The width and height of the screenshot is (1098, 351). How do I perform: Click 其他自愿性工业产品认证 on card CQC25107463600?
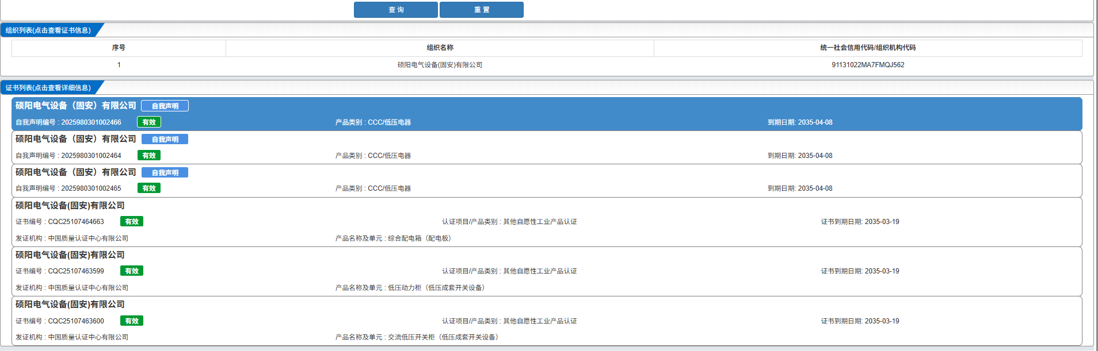(x=540, y=321)
